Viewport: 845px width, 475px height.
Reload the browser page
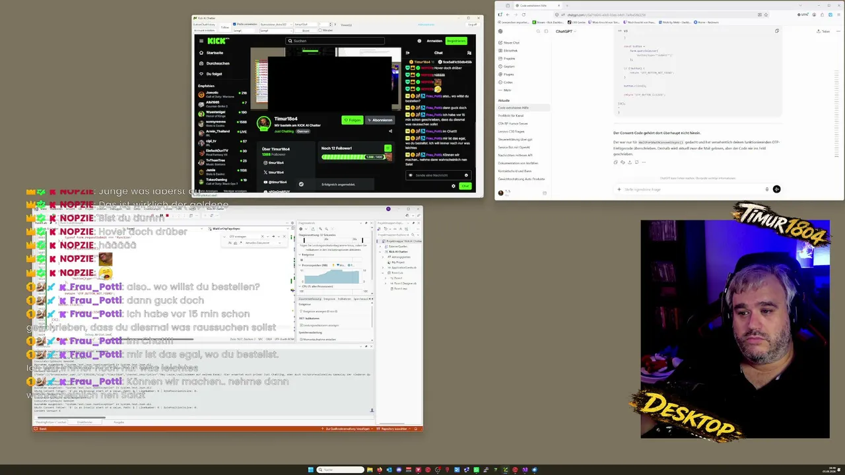[524, 15]
